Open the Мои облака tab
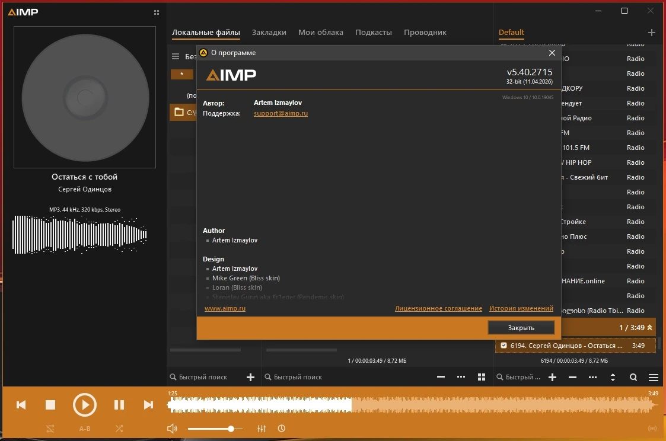Image resolution: width=666 pixels, height=441 pixels. [x=321, y=32]
